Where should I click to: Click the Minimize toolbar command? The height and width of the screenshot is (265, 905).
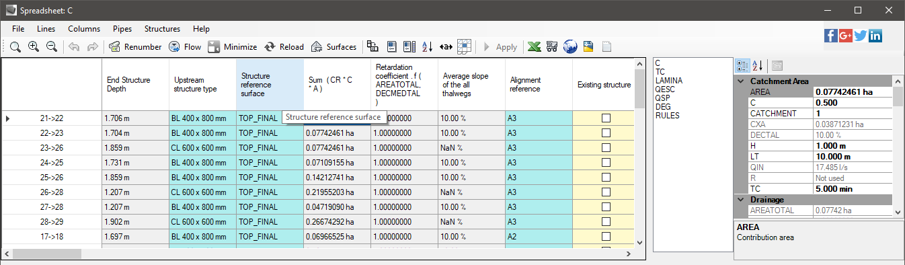[232, 47]
